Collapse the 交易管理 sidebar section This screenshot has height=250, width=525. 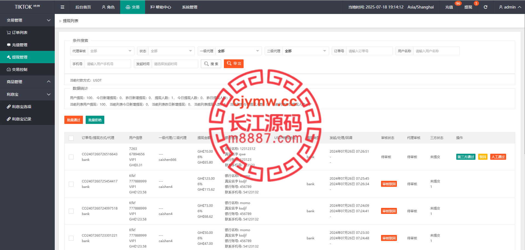27,20
